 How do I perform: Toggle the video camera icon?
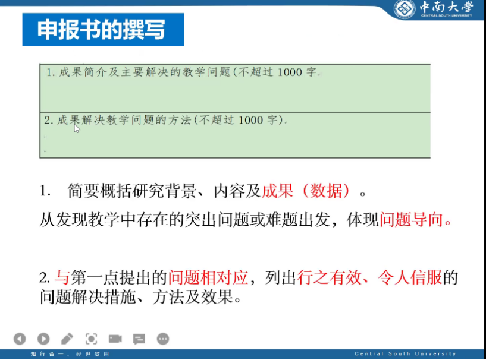115,339
